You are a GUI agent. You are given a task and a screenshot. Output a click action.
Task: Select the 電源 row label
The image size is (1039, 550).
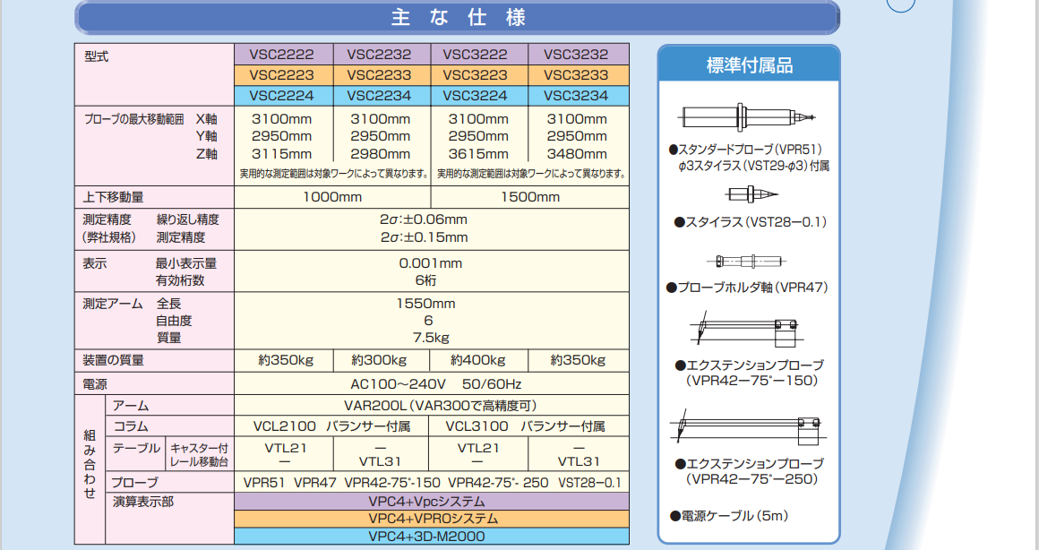[x=96, y=384]
